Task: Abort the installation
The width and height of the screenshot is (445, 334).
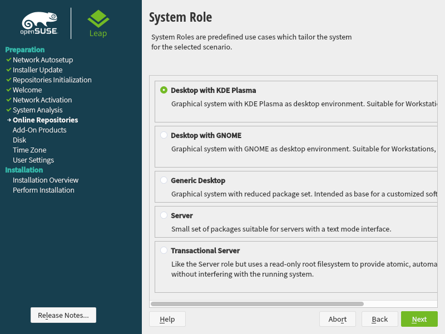Action: coord(338,319)
